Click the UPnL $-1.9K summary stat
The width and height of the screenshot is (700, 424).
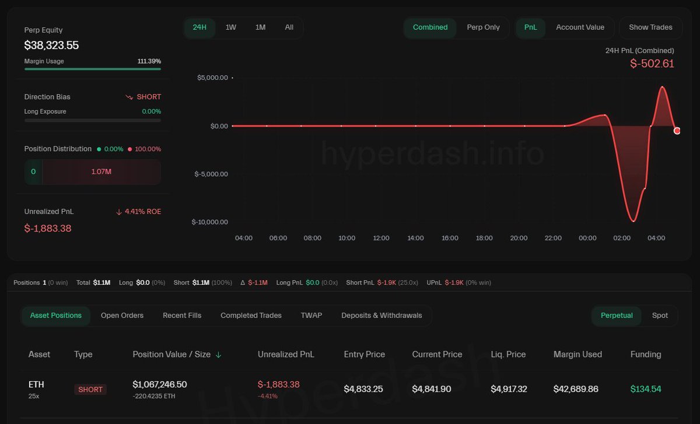coord(459,283)
